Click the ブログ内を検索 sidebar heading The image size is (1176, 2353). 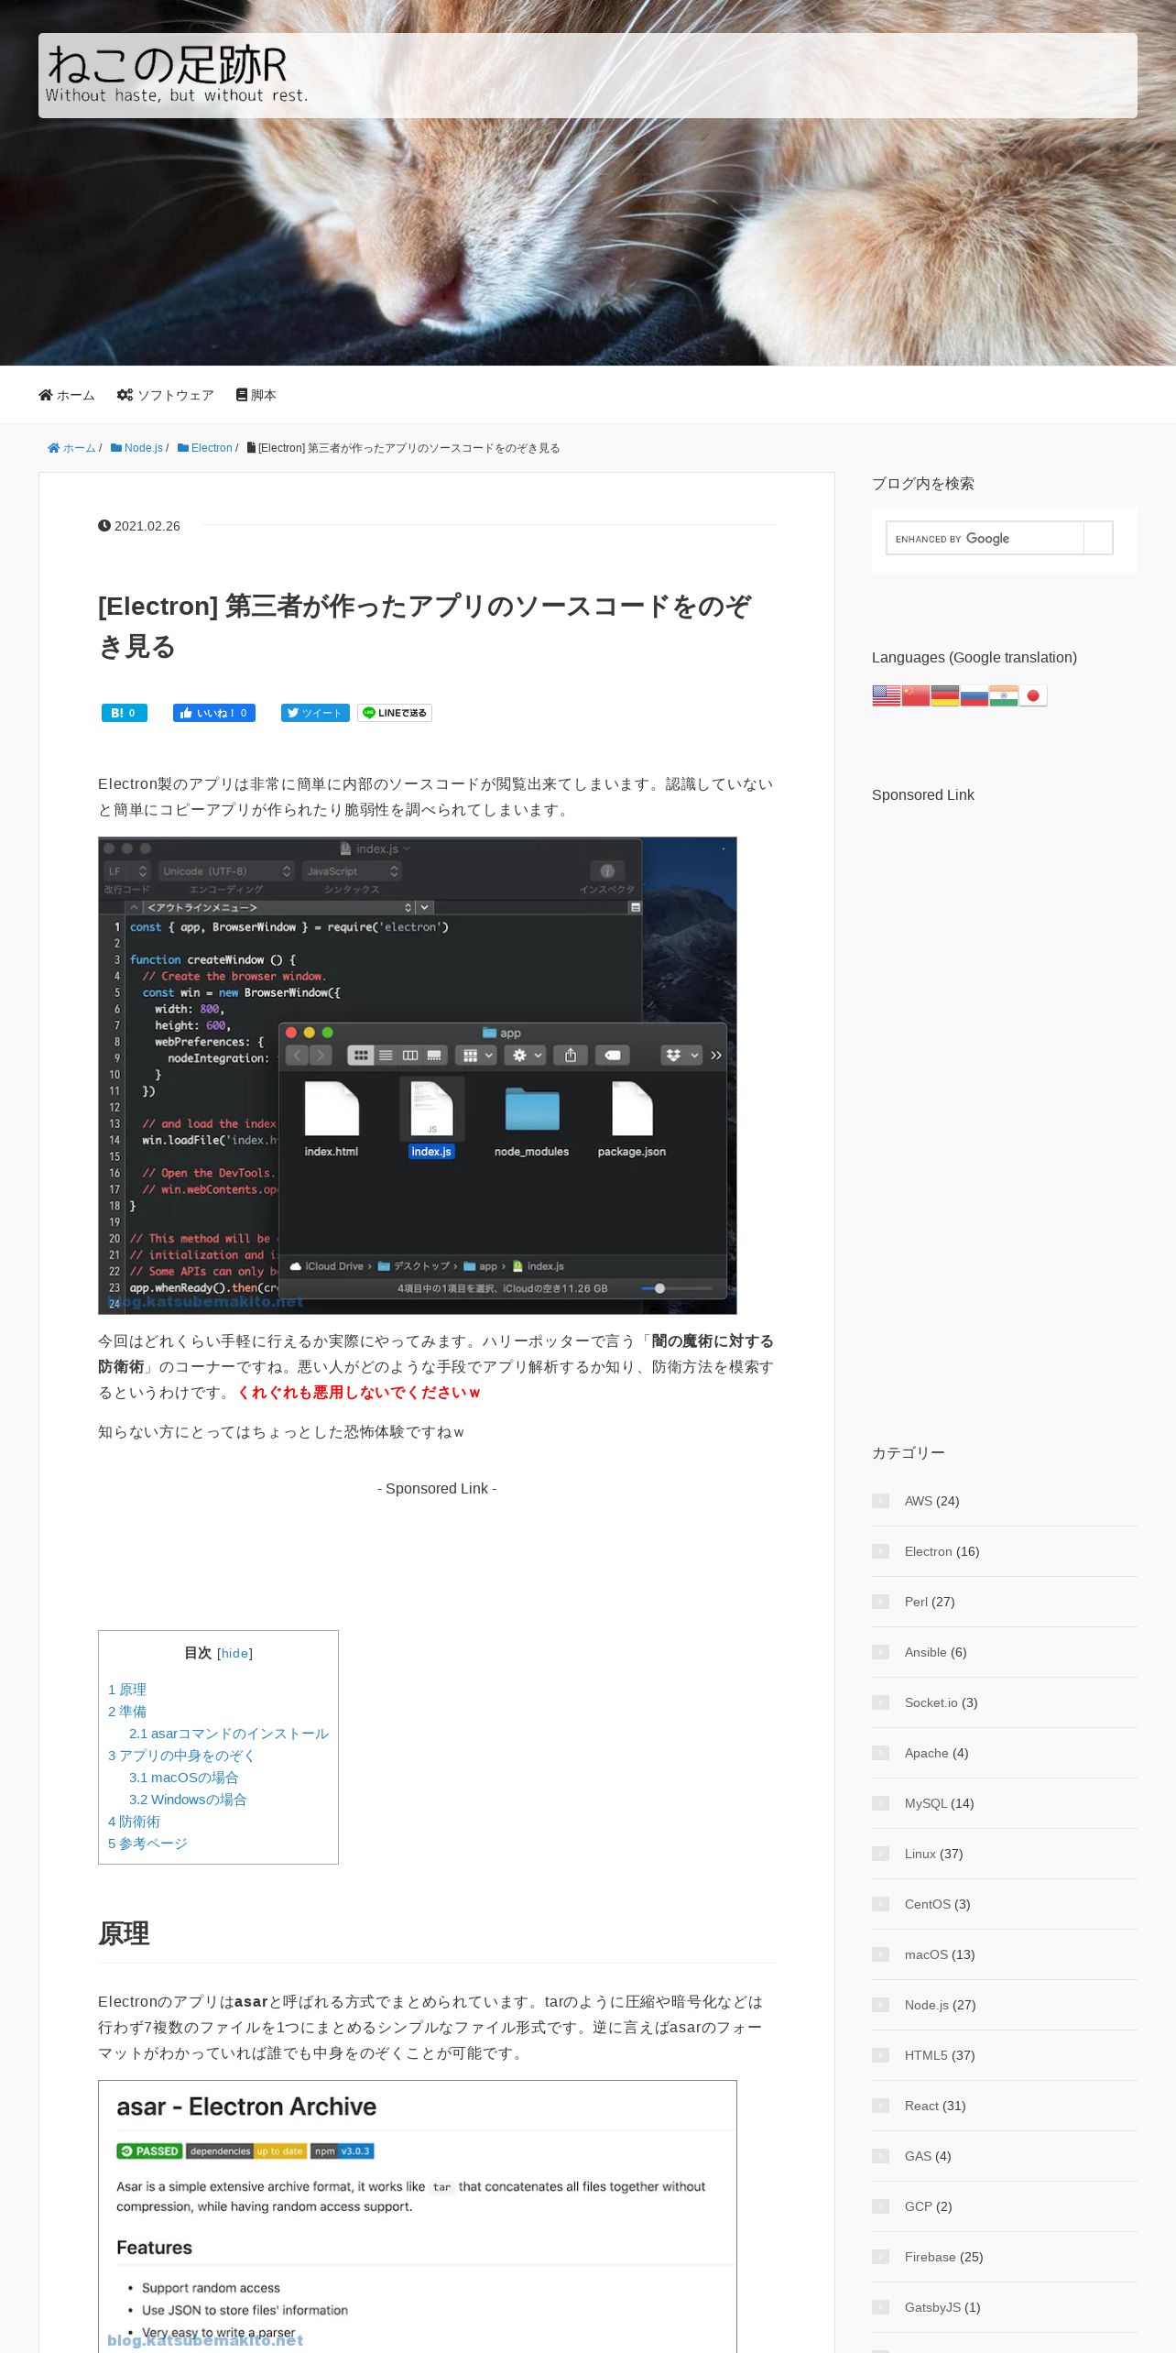point(923,484)
